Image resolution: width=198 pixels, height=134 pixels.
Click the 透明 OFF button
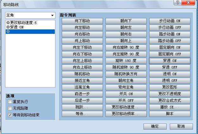(x=170, y=81)
